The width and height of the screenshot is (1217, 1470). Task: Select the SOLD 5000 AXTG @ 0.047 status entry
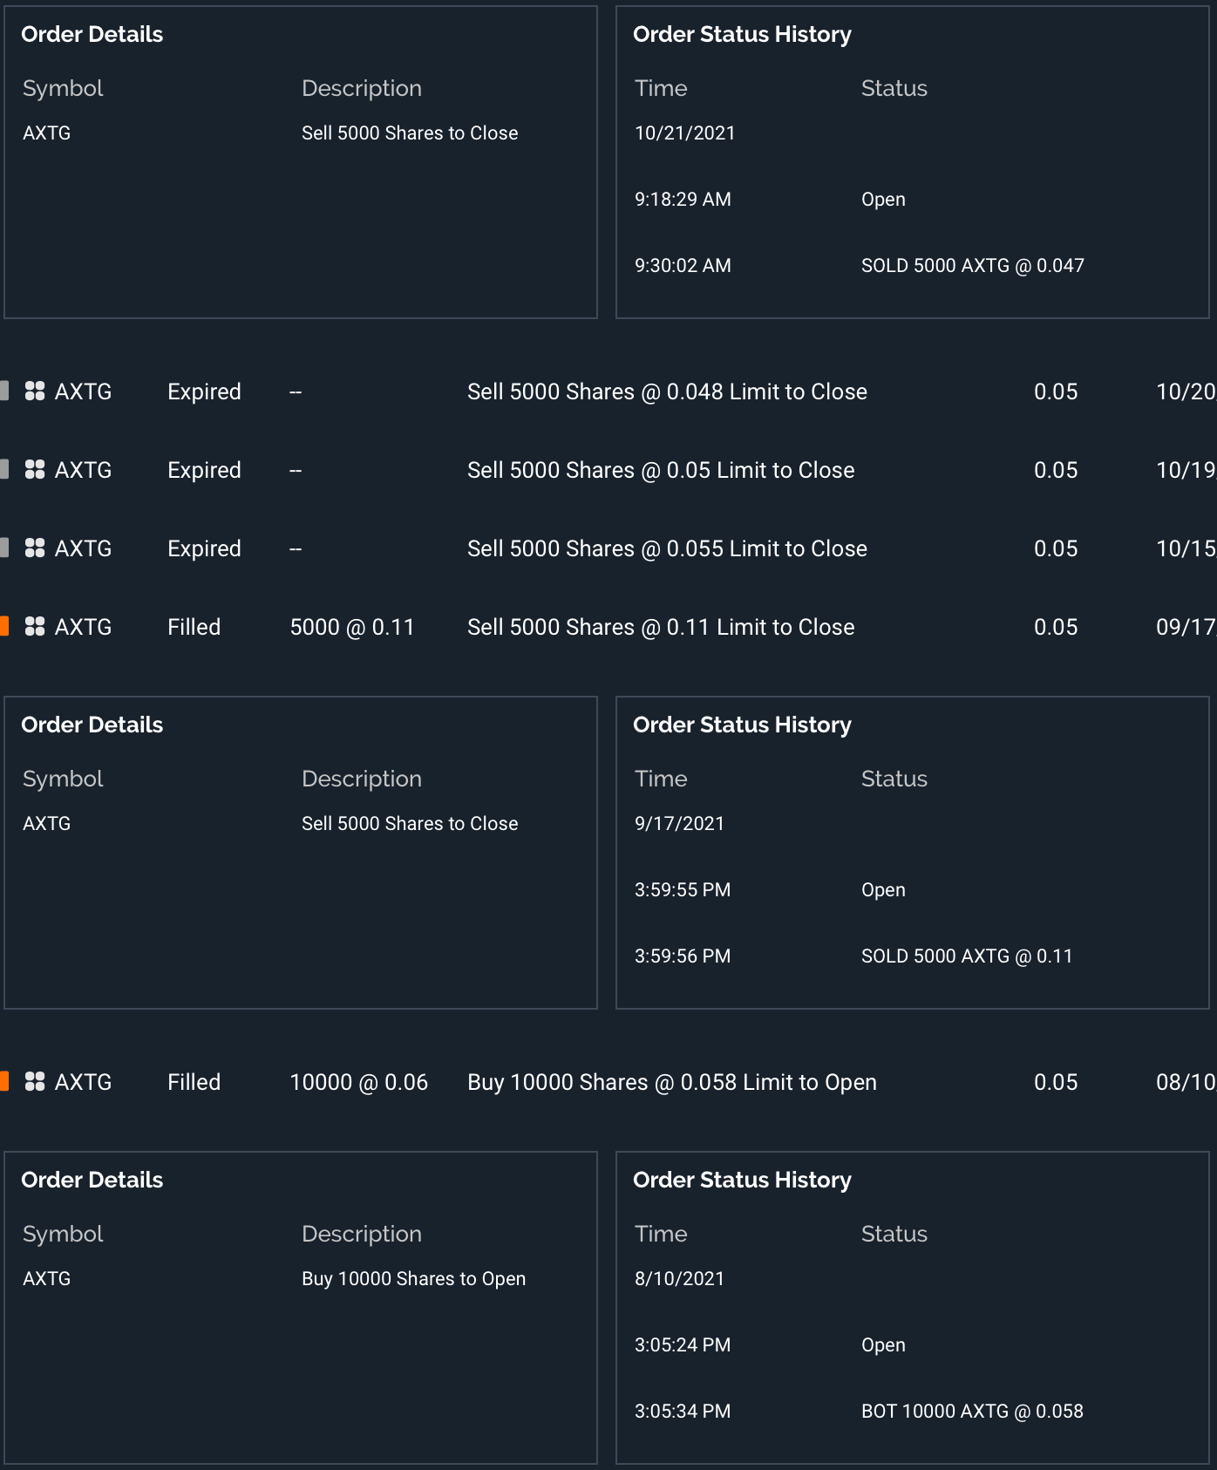(972, 266)
